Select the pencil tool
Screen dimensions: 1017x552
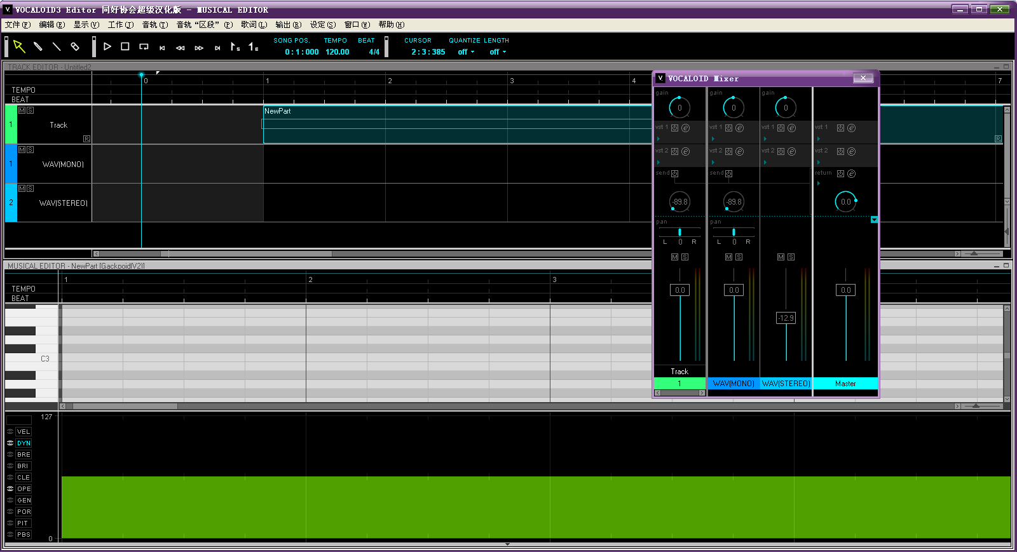coord(38,46)
